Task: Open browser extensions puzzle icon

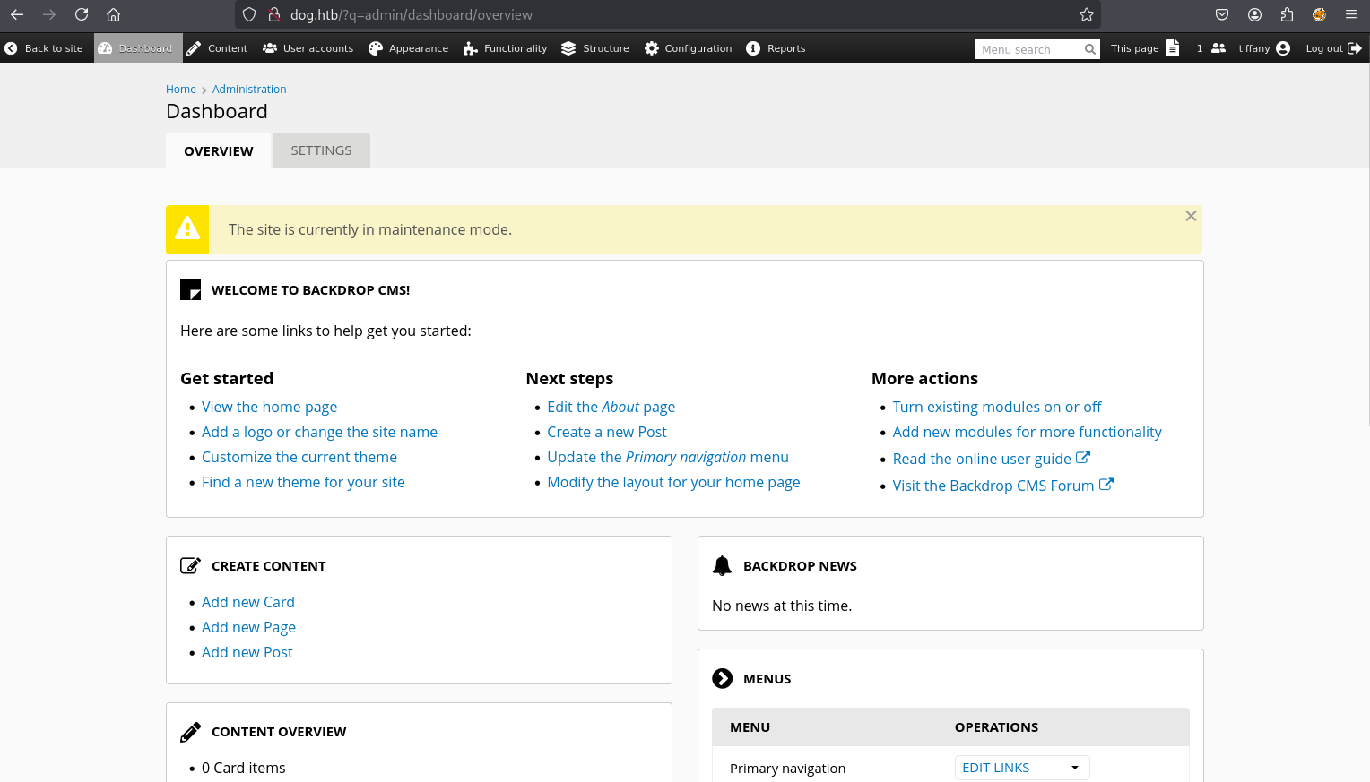Action: [x=1287, y=14]
